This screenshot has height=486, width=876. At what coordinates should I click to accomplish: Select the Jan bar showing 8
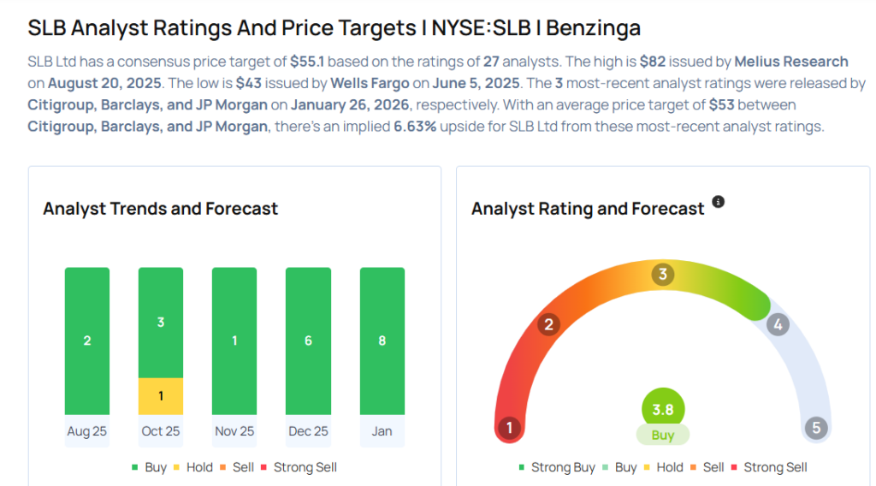point(382,341)
